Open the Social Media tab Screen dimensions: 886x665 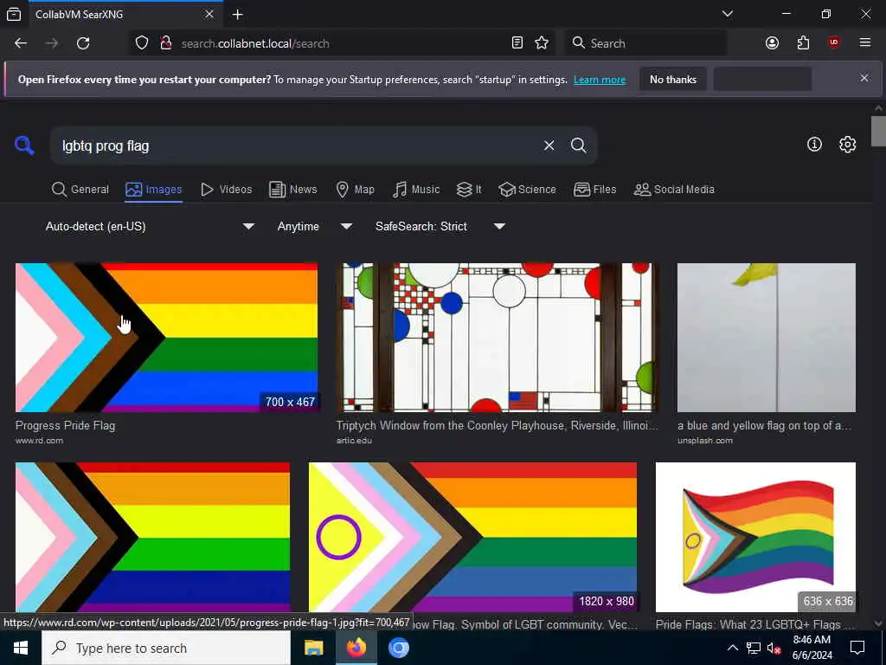tap(674, 190)
